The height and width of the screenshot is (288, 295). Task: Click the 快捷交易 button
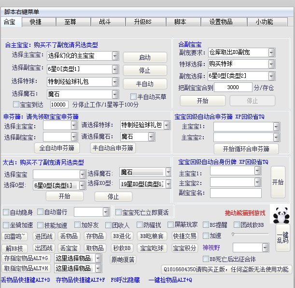click(185, 236)
